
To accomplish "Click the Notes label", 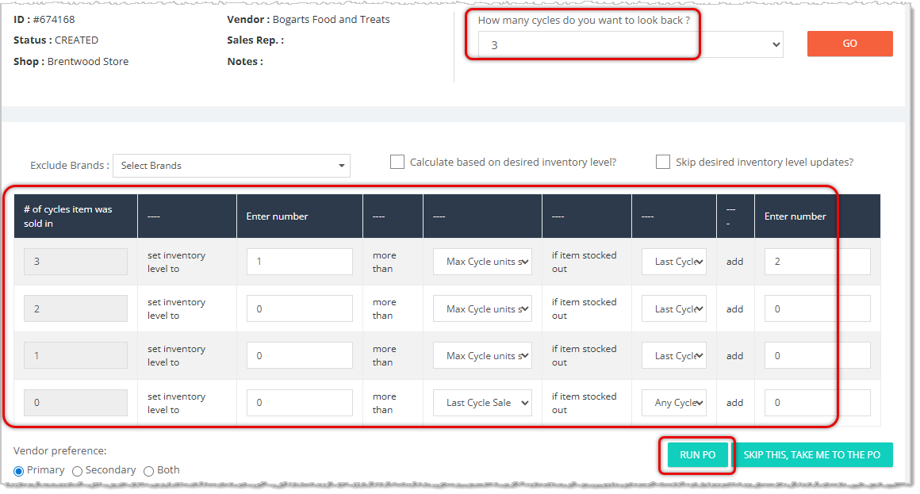I will pyautogui.click(x=244, y=61).
